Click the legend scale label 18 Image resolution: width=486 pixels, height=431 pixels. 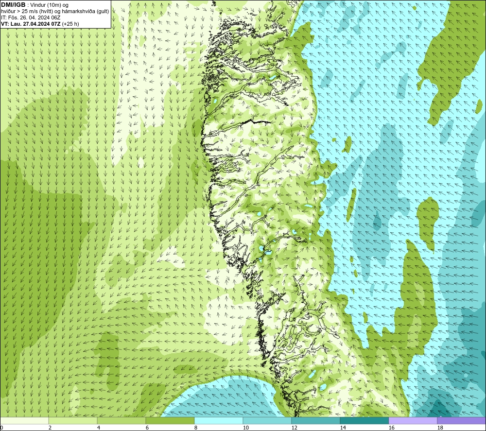pos(440,428)
